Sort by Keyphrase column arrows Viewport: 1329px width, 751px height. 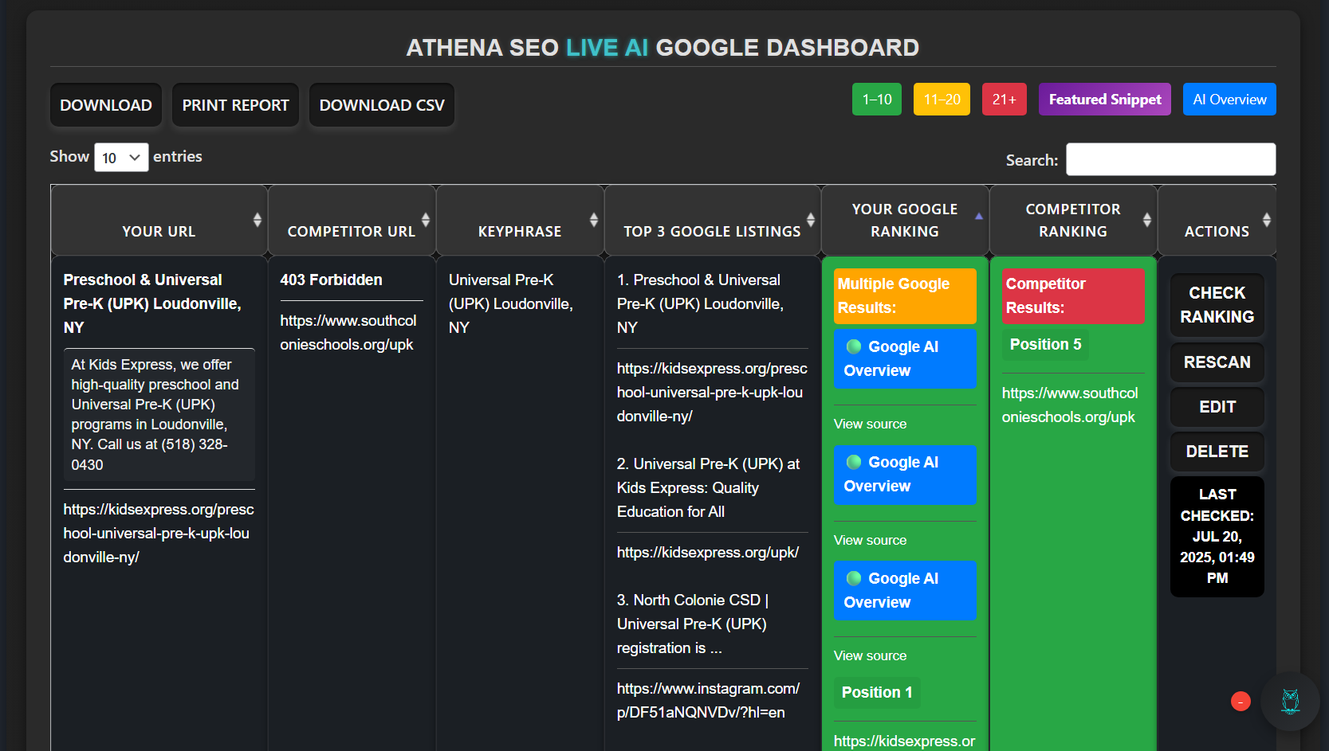594,220
